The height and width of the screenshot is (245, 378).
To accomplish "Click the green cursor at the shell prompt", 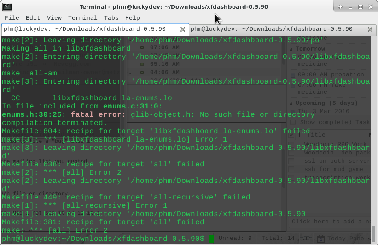I will (211, 239).
